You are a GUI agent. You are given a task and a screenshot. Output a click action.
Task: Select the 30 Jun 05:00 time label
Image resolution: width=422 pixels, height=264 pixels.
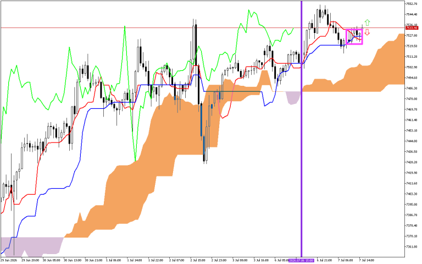click(x=52, y=261)
